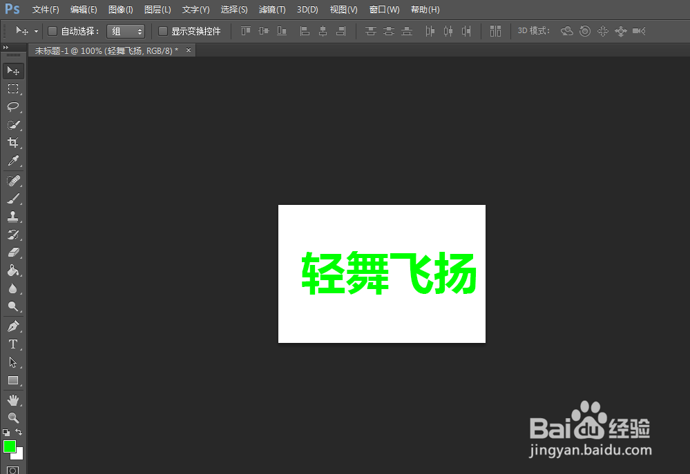Select the Eyedropper tool
Screen dimensions: 690x474
13,161
